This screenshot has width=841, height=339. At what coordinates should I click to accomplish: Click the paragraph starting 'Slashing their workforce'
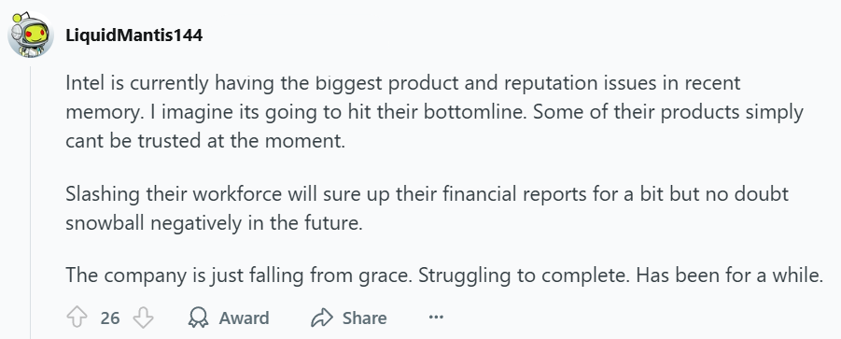(427, 208)
